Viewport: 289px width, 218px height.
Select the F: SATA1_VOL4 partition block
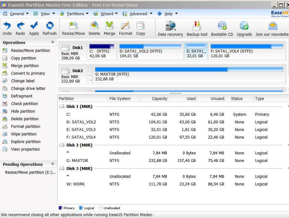247,51
